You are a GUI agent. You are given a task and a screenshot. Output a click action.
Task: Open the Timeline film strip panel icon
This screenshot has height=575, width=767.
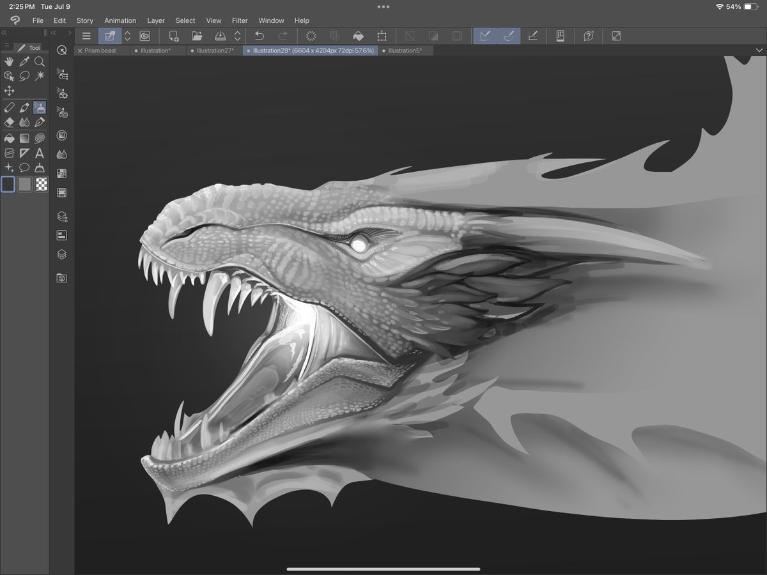click(62, 192)
